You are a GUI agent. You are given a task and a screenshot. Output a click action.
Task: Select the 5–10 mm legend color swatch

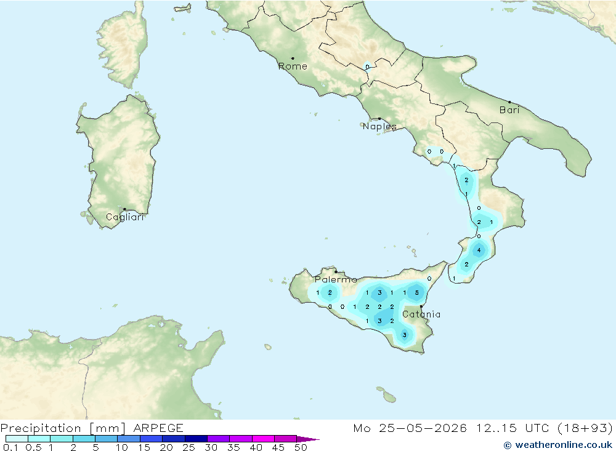107,439
